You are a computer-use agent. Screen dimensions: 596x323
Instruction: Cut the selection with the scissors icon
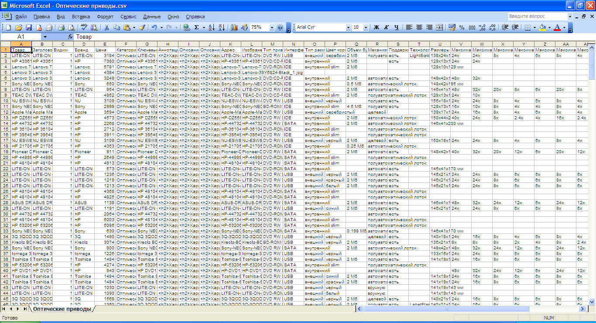[106, 27]
